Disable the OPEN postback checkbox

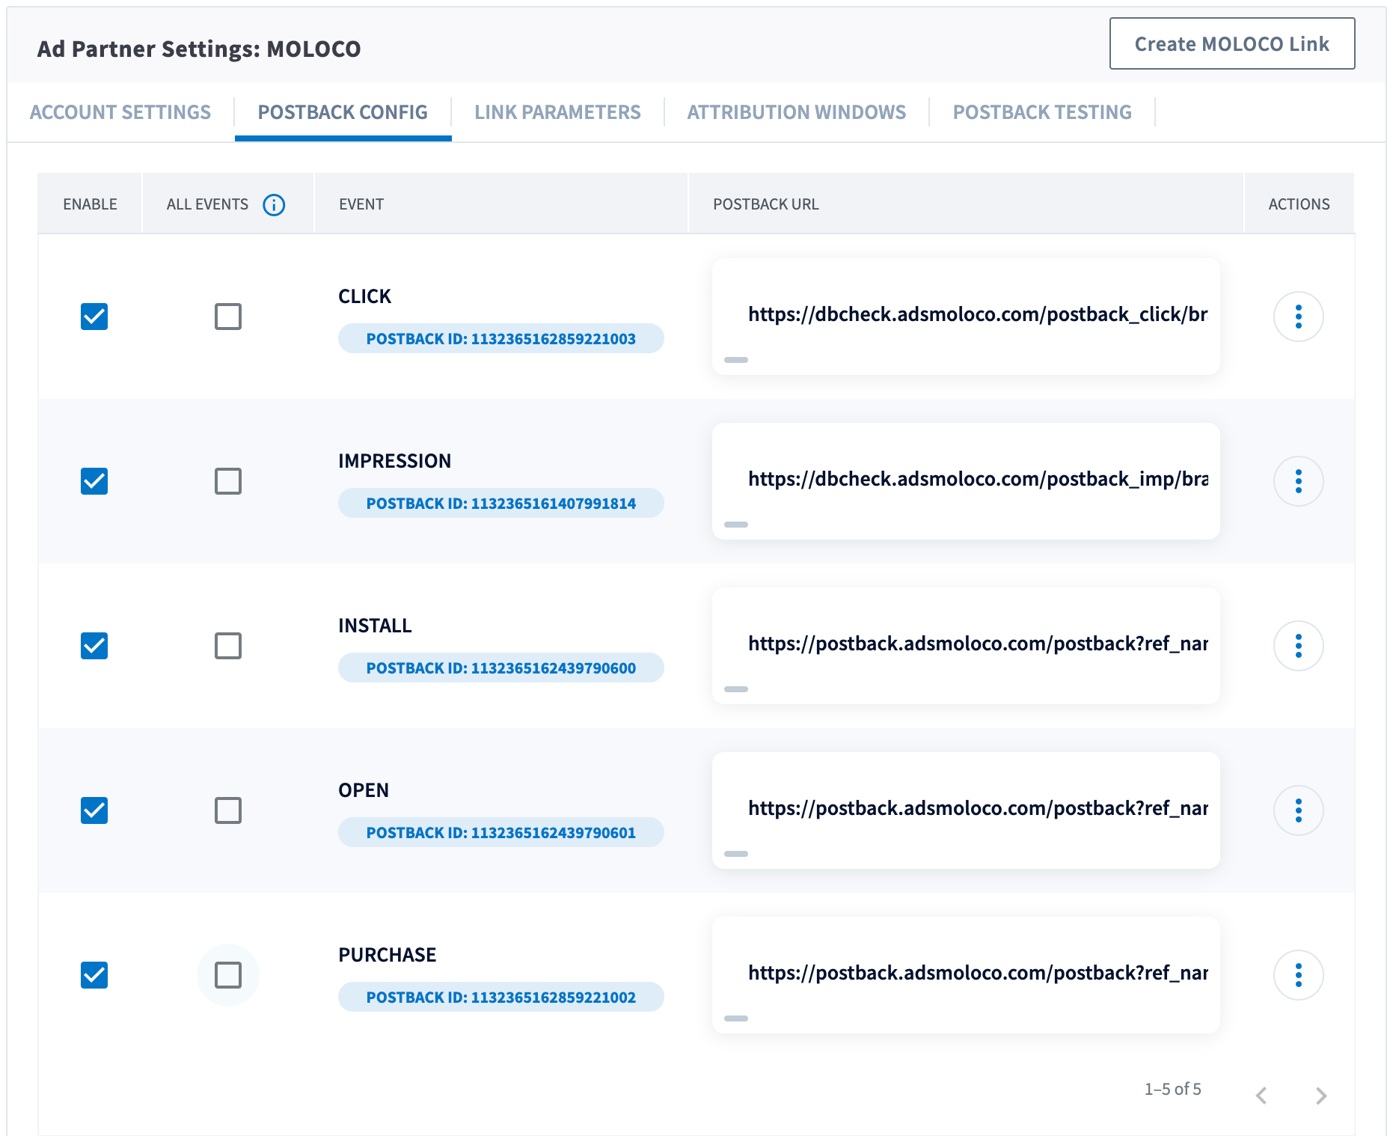[94, 810]
